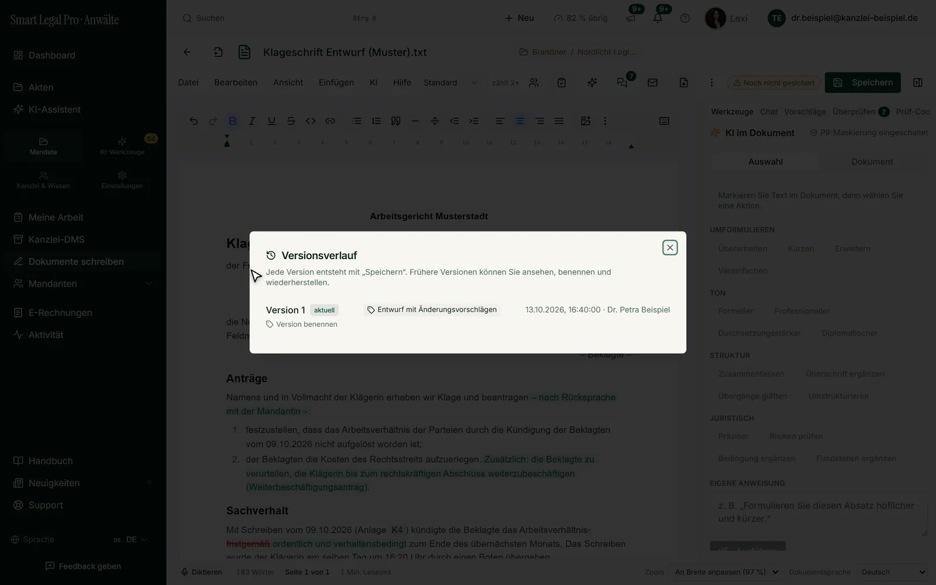The width and height of the screenshot is (936, 585).
Task: Toggle the right side panel icon
Action: coord(918,82)
